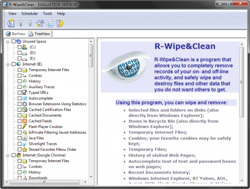Click the Internet (IE) globe icon
Image resolution: width=250 pixels, height=189 pixels.
click(19, 64)
